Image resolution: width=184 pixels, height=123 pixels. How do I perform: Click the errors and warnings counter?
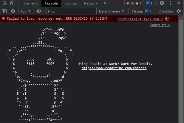134,3
